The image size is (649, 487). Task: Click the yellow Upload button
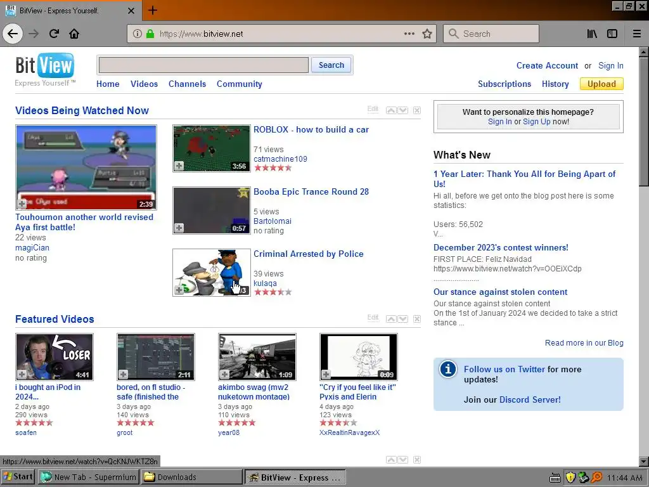coord(601,84)
